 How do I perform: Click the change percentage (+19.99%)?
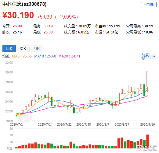(66, 17)
